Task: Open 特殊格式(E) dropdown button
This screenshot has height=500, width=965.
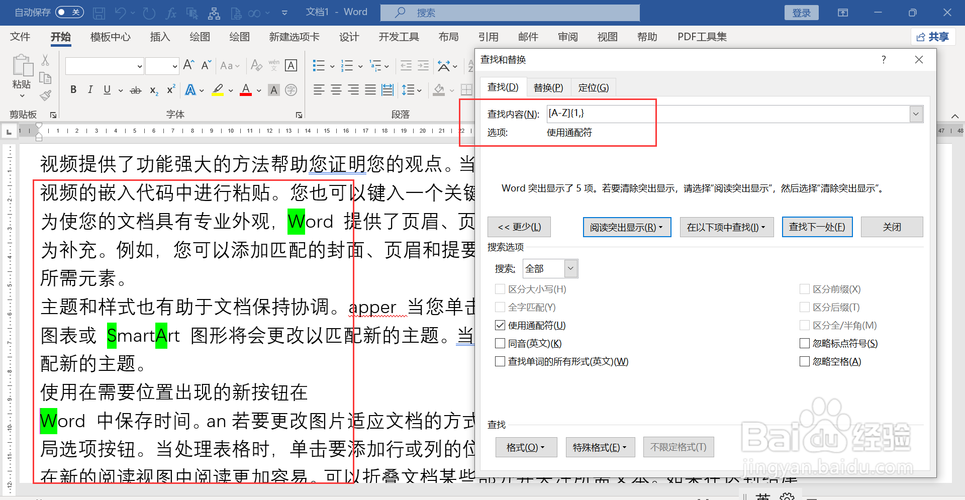Action: click(x=600, y=447)
